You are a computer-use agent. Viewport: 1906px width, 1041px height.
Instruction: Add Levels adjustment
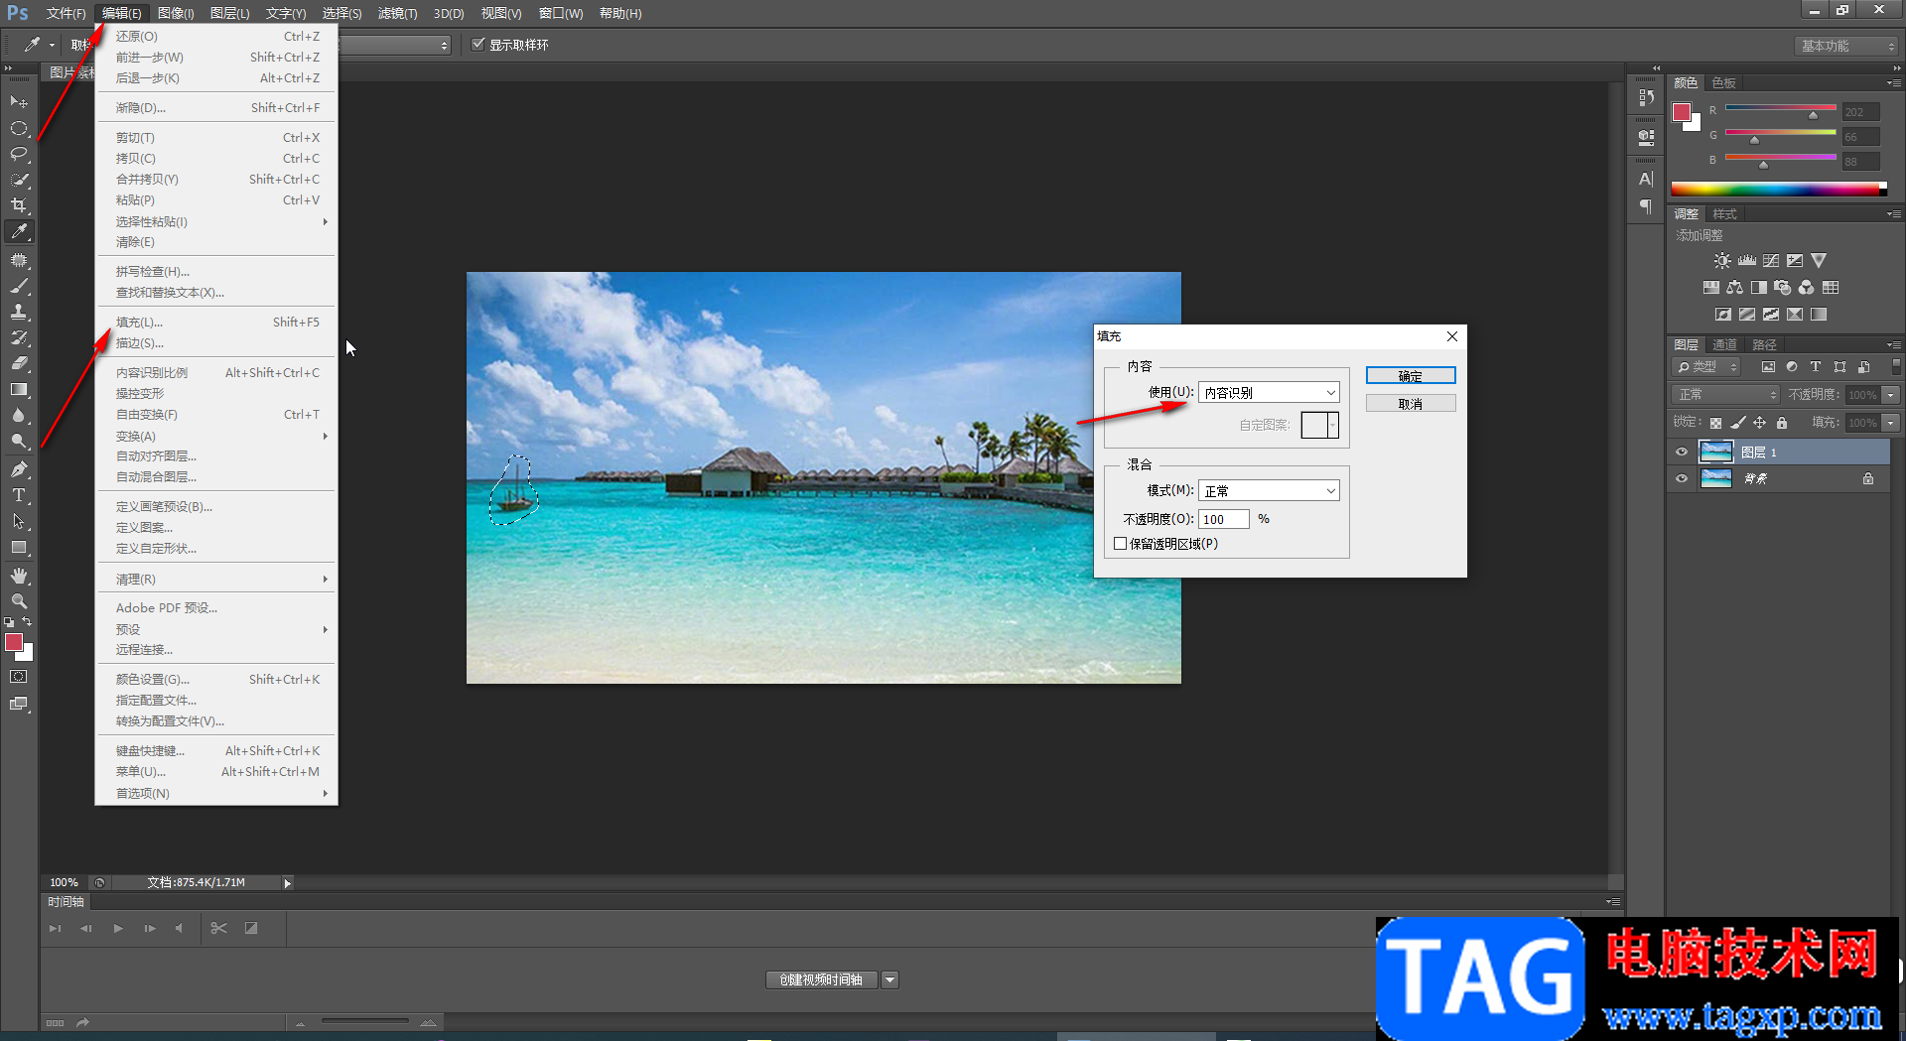pyautogui.click(x=1747, y=261)
